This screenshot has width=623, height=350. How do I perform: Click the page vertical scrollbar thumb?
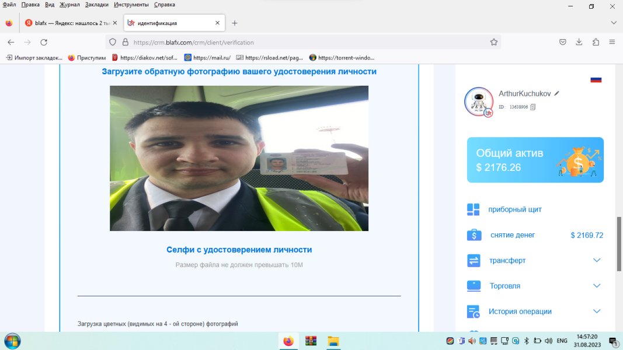(x=619, y=244)
